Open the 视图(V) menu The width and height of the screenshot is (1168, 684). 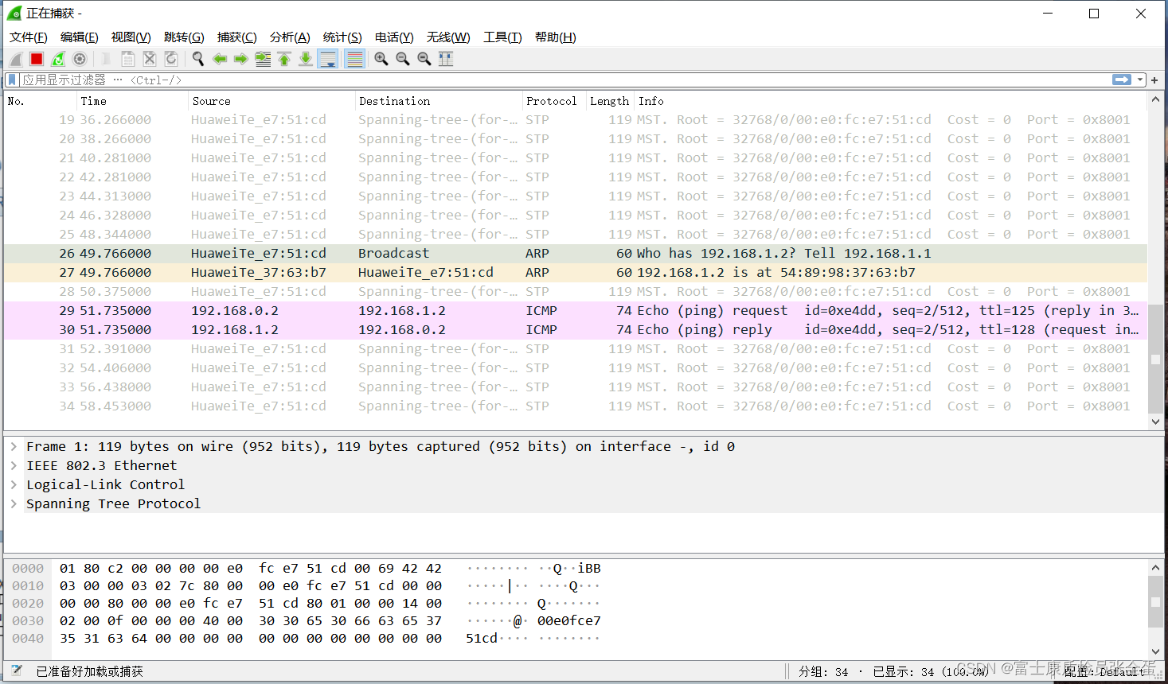pos(131,37)
